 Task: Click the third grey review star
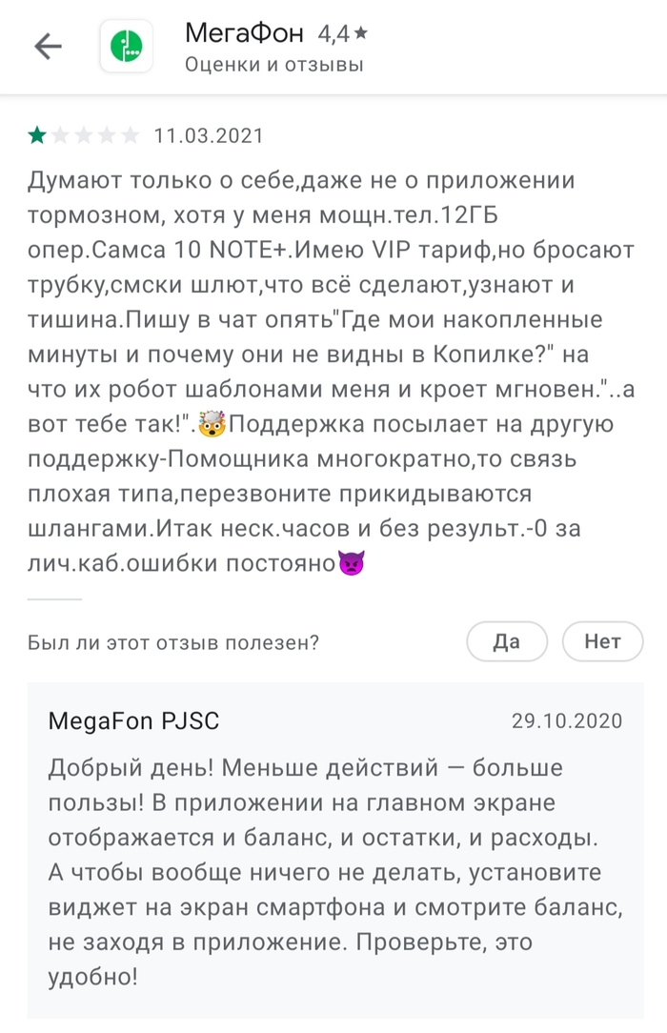(x=84, y=135)
